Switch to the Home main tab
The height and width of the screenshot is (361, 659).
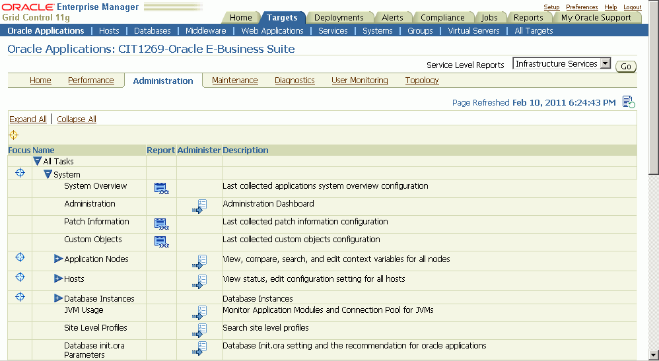tap(241, 18)
